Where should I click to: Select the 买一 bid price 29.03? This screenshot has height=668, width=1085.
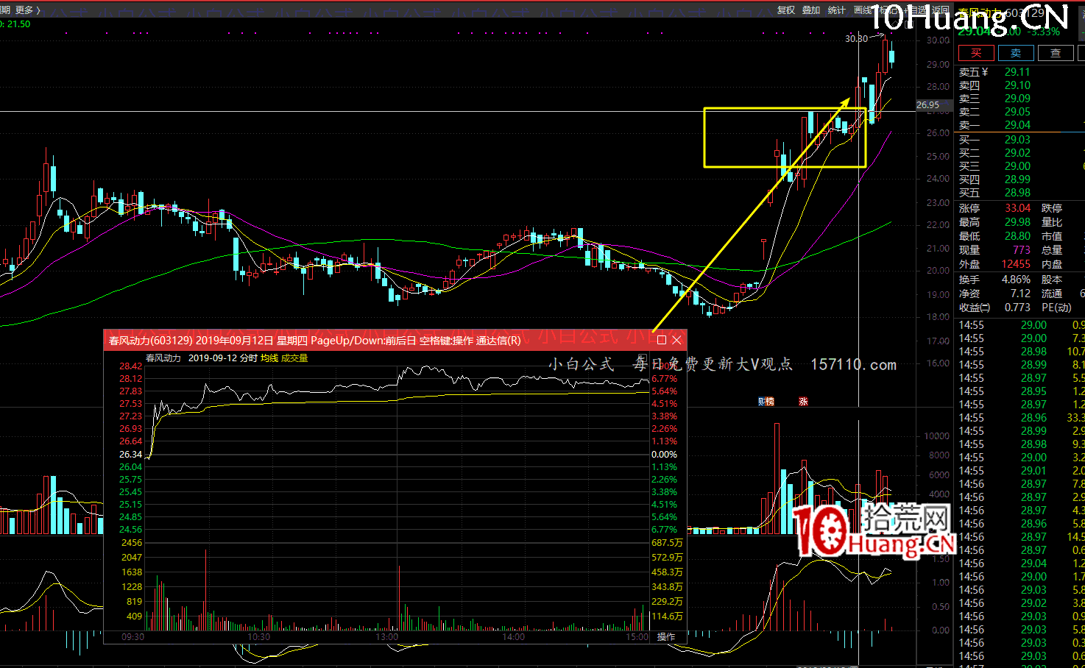(x=1017, y=140)
